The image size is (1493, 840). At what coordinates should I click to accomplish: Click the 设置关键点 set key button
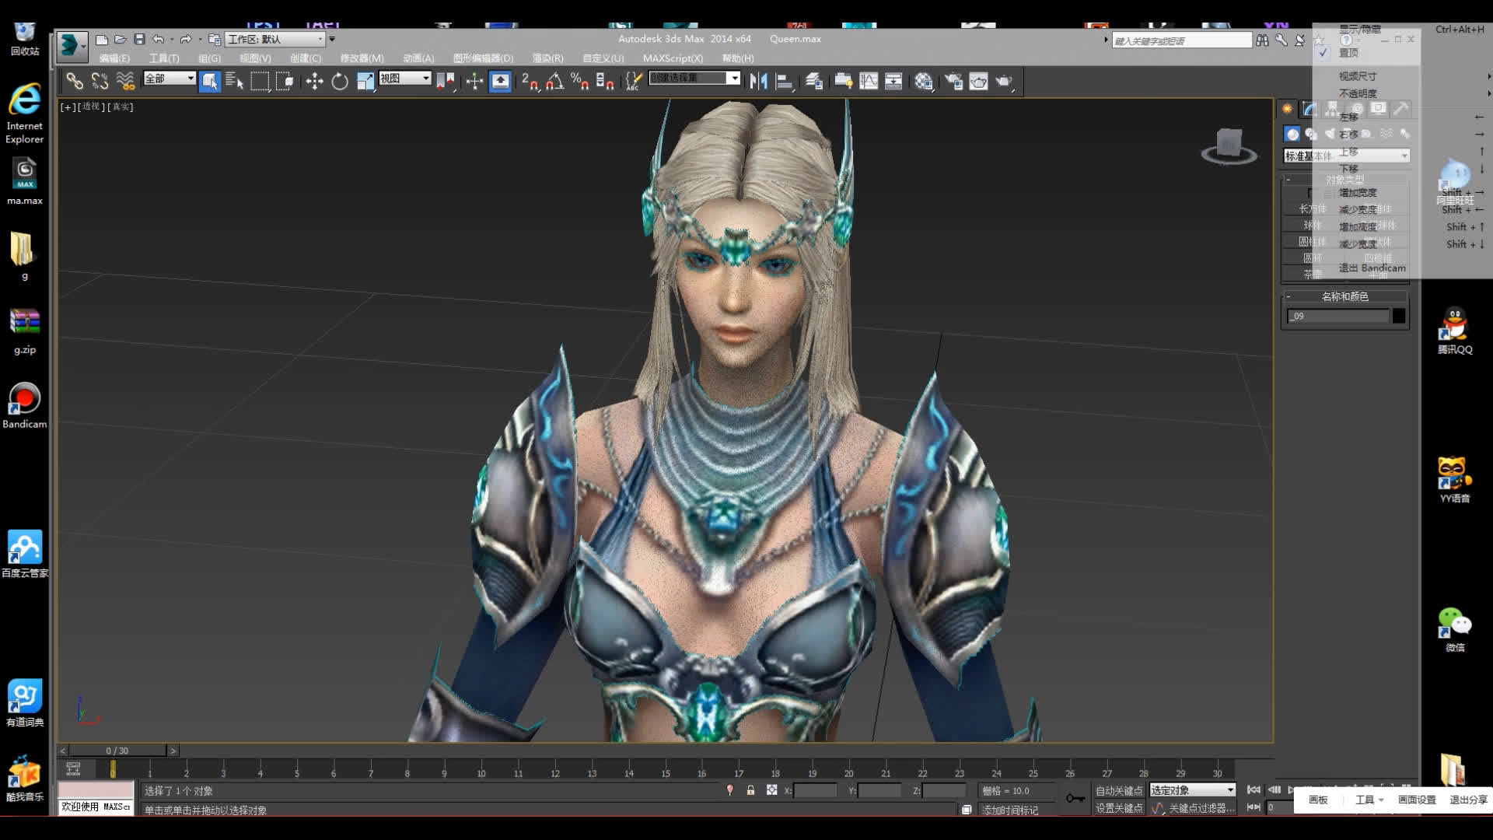(1119, 808)
